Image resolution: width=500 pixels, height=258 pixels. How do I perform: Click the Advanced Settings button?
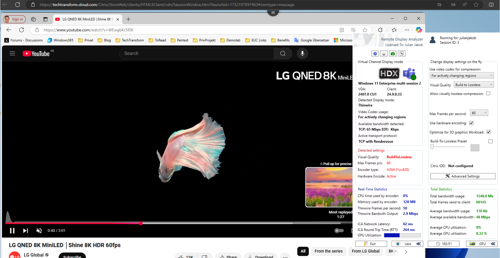pos(462,176)
